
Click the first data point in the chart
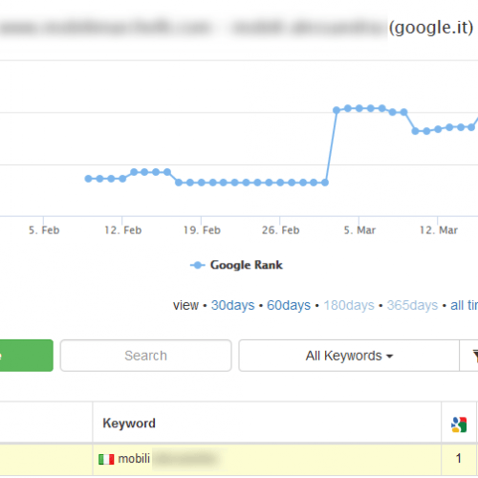[88, 179]
